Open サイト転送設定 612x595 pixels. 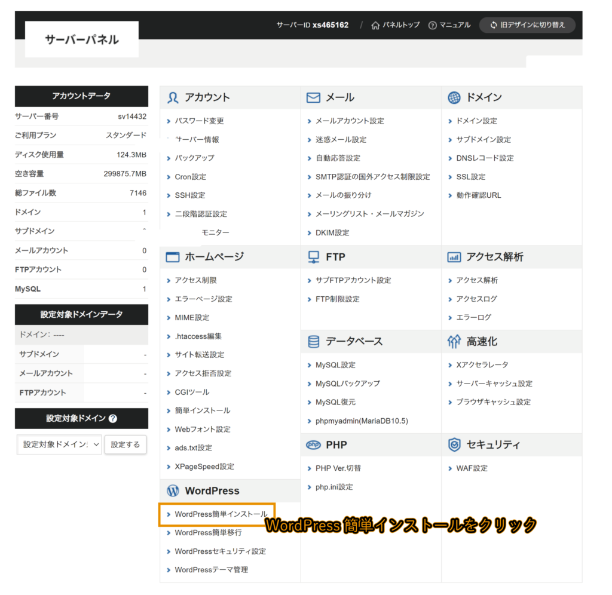[200, 355]
